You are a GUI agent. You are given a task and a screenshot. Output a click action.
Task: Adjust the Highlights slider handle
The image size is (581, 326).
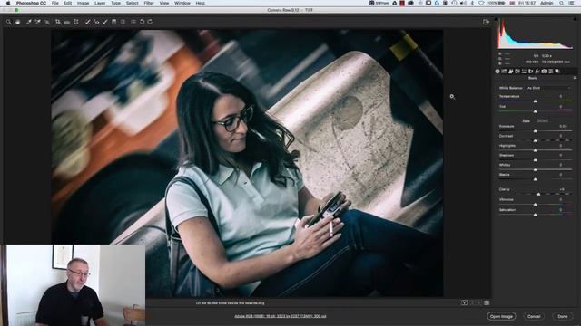point(535,150)
